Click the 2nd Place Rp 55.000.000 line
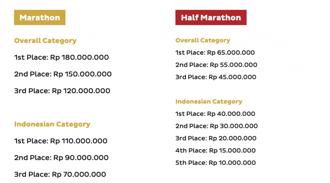330x183 pixels. tap(216, 65)
